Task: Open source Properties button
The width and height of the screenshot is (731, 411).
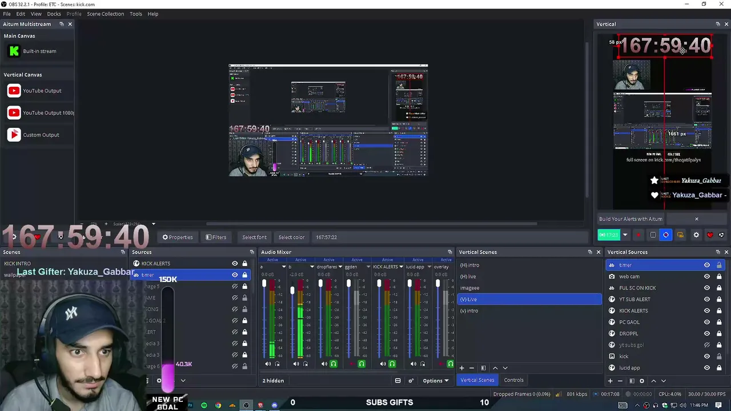Action: (x=178, y=237)
